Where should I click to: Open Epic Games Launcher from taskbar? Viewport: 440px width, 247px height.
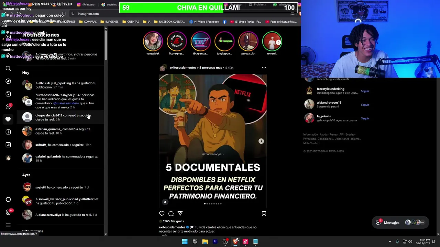coord(195,242)
